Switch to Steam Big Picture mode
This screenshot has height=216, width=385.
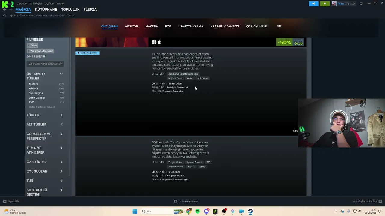tap(361, 4)
